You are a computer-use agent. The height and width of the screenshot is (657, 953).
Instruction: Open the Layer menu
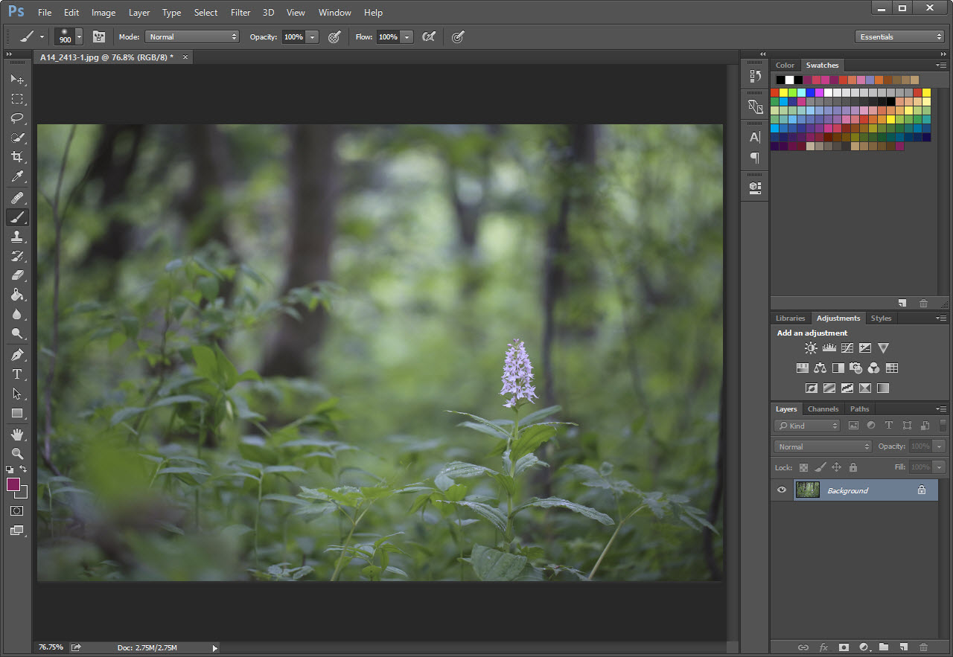[x=139, y=13]
